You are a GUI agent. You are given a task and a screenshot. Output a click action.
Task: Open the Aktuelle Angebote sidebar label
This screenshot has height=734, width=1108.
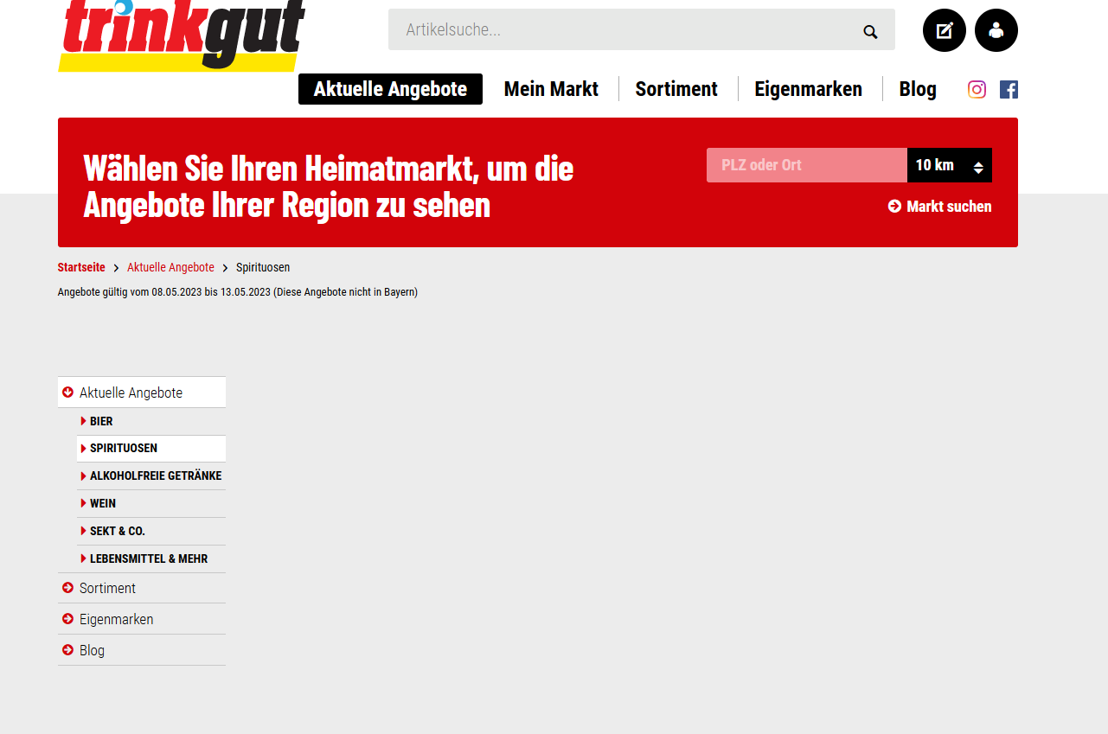point(131,393)
